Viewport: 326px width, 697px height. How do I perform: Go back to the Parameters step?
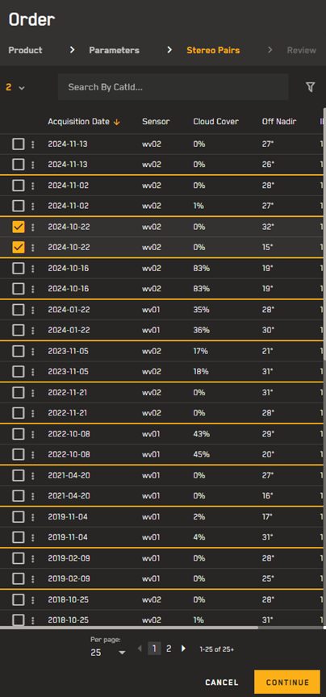(114, 50)
